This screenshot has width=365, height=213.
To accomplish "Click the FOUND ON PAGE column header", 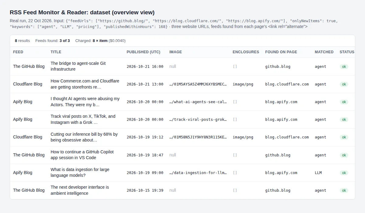I will 281,52.
